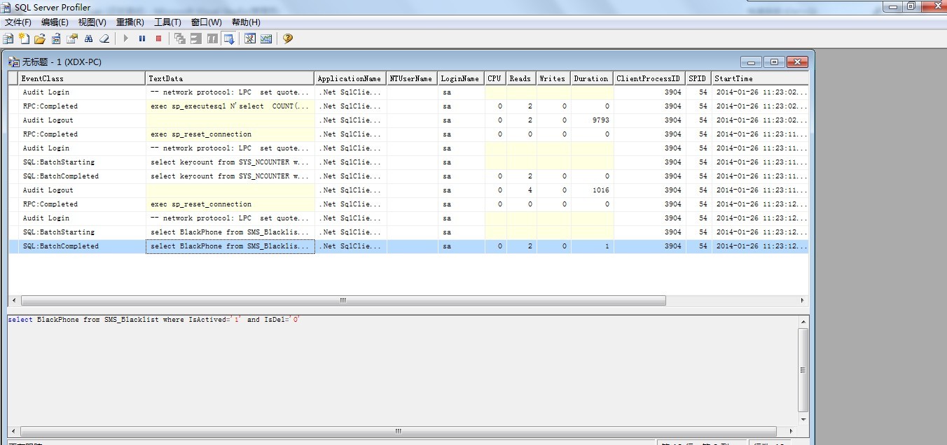Open trace Properties icon

coord(71,38)
